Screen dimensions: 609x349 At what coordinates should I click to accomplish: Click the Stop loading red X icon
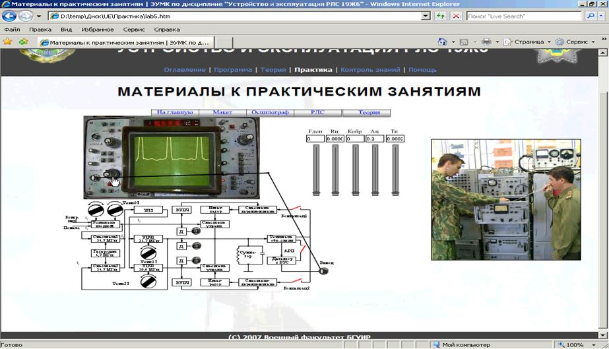[x=455, y=16]
